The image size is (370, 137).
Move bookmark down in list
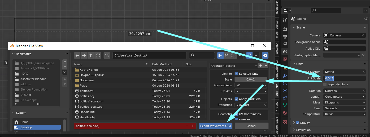click(65, 84)
